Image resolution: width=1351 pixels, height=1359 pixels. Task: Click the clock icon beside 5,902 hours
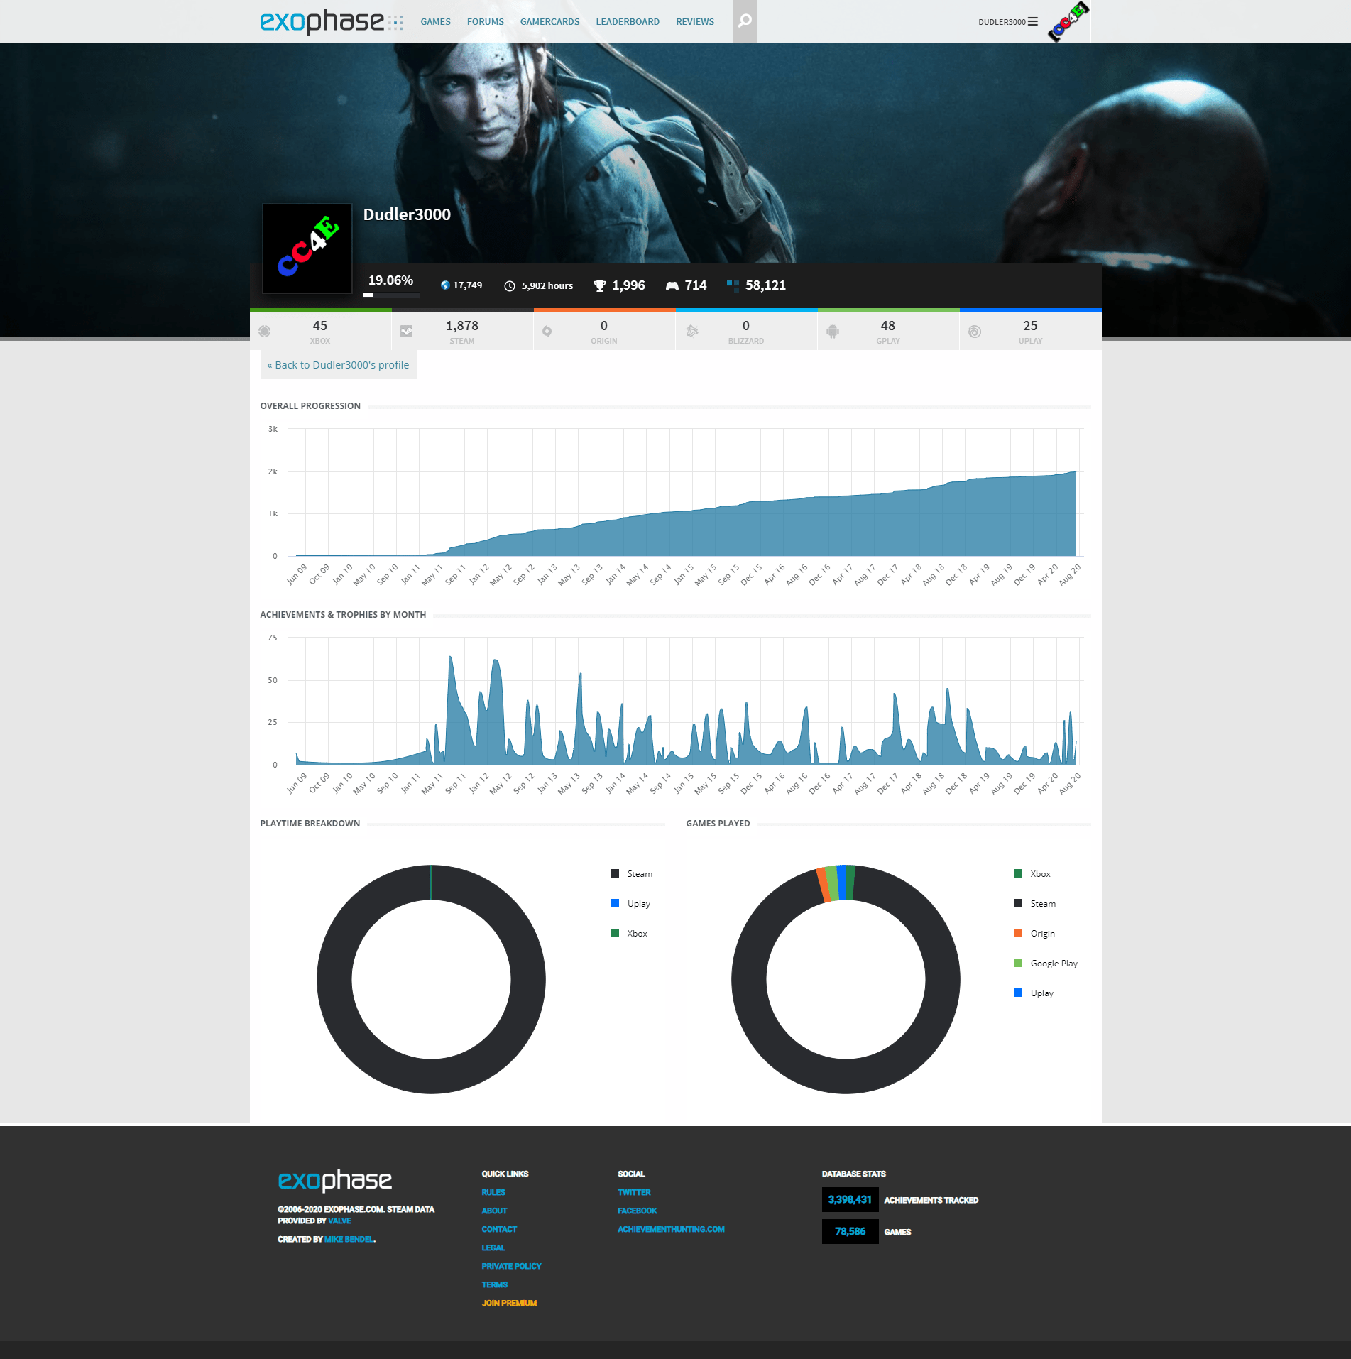(x=510, y=286)
